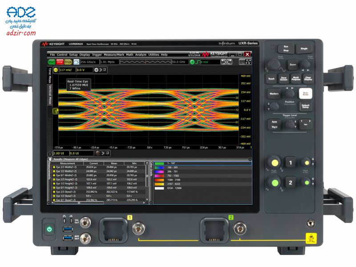This screenshot has height=267, width=356.
Task: Push the hardware Run Stop key
Action: [x=286, y=49]
